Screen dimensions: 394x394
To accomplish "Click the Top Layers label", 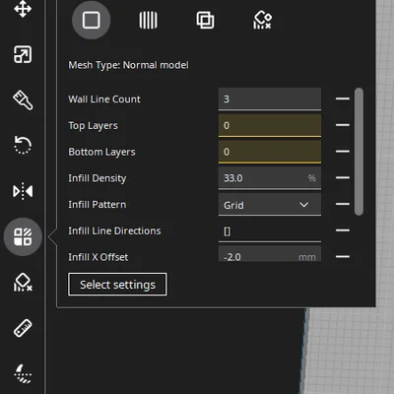I will (x=93, y=125).
